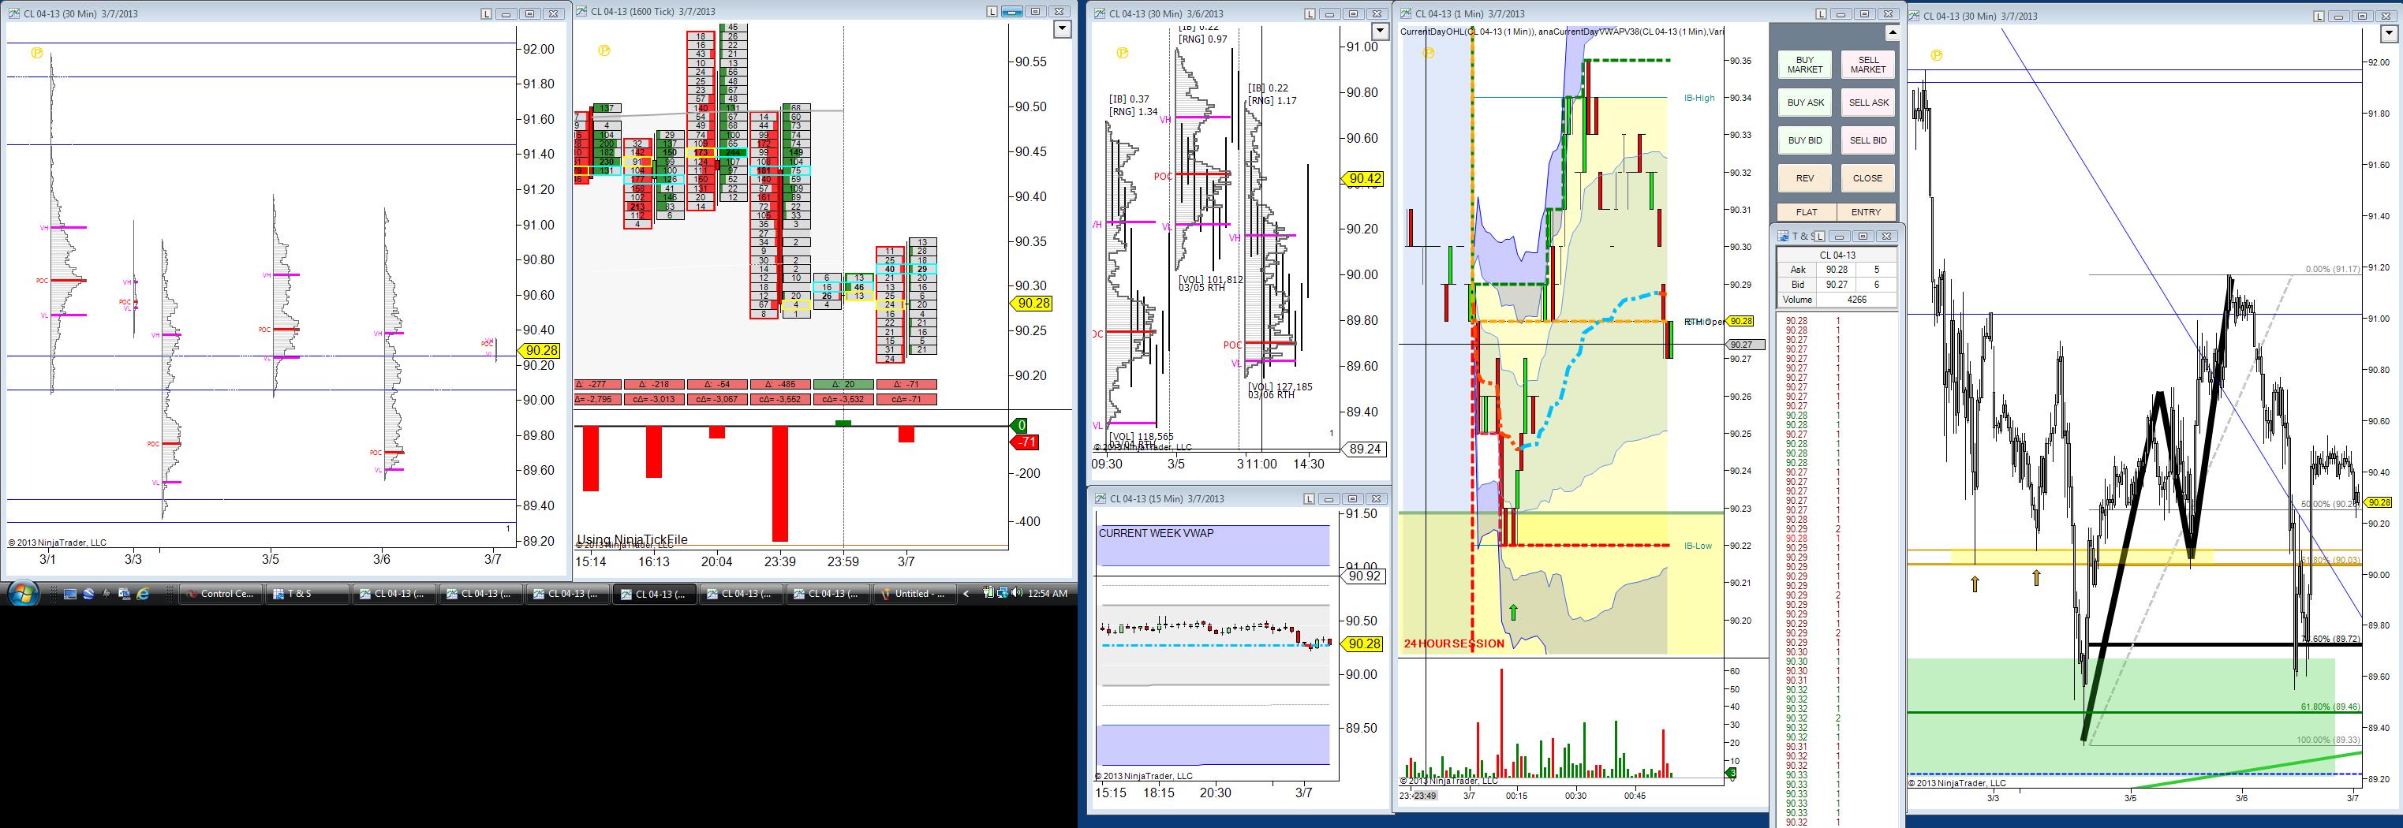The height and width of the screenshot is (828, 2403).
Task: Click the yellow P marker in 1600 Tick chart
Action: (604, 50)
